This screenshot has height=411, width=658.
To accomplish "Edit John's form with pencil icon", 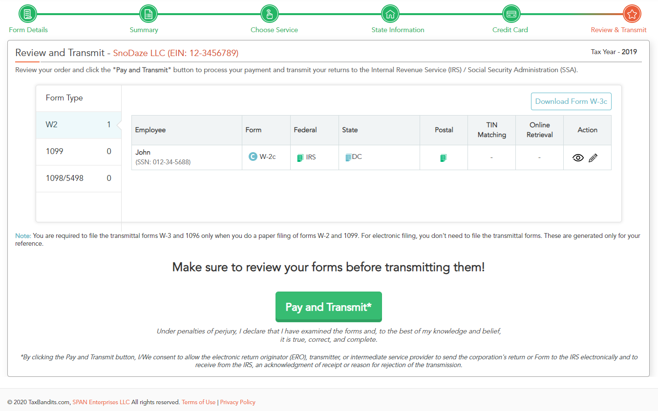I will [x=593, y=157].
